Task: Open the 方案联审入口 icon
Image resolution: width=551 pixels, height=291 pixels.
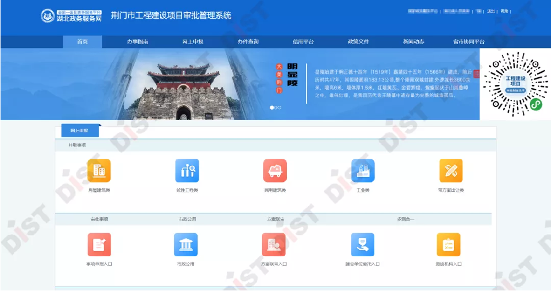Action: [x=274, y=245]
